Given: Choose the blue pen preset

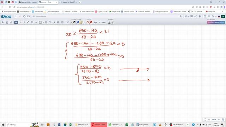Looking at the screenshot, I should [77, 22].
